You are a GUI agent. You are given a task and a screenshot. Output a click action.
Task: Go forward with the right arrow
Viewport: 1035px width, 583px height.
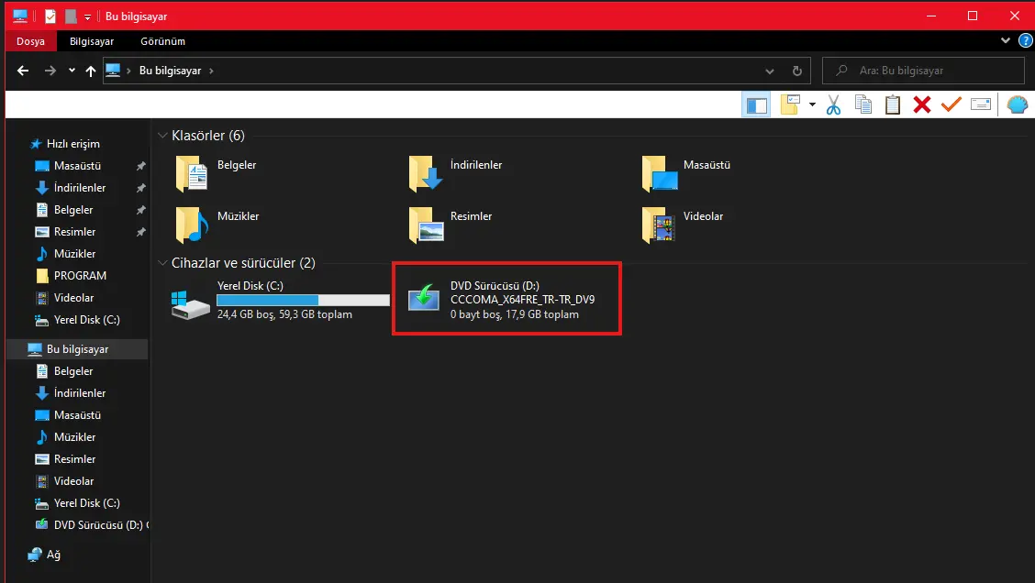pos(50,71)
